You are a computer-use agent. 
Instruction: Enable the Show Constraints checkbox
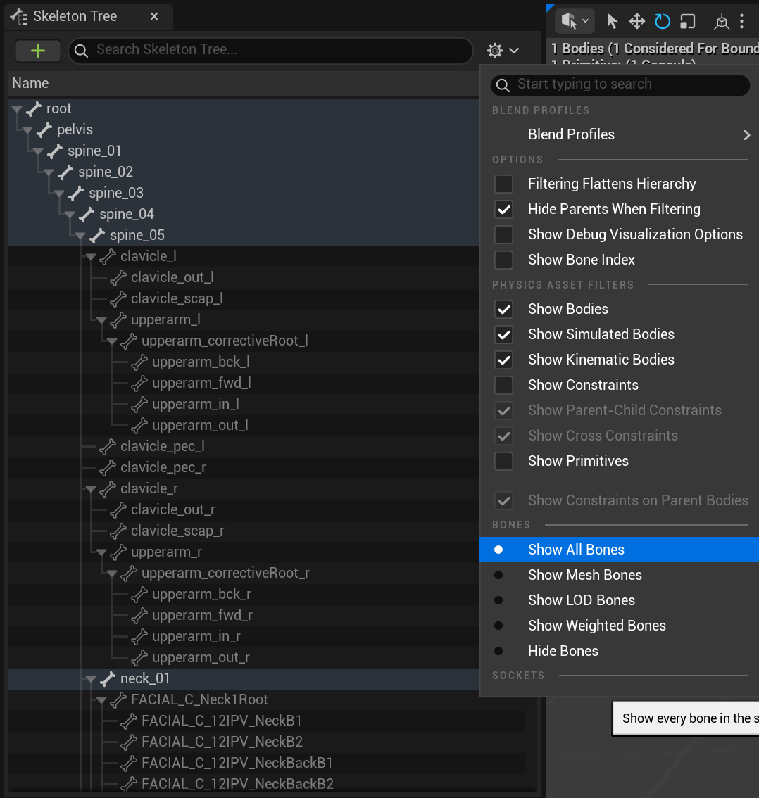[x=503, y=385]
